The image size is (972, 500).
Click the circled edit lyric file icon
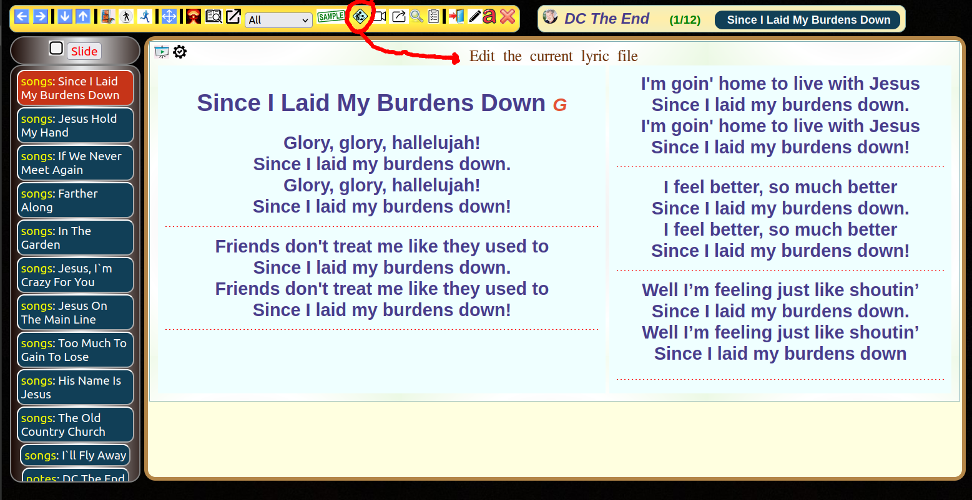tap(360, 17)
